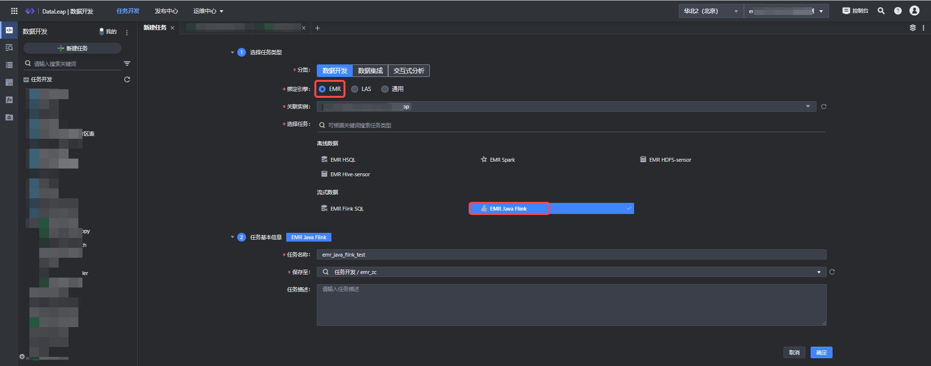Open the table list icon in left sidebar

click(9, 65)
